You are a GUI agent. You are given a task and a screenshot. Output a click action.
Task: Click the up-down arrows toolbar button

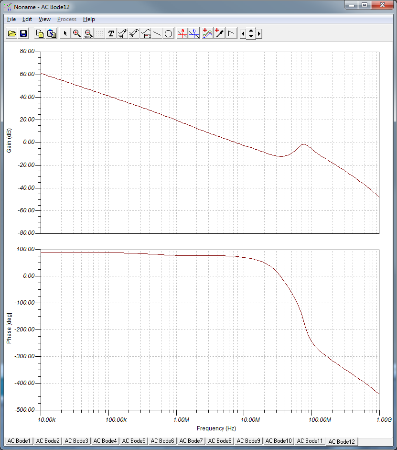[251, 33]
